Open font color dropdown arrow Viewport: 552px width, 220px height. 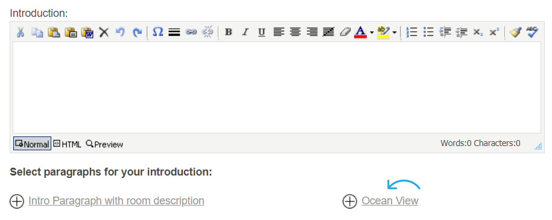point(372,32)
